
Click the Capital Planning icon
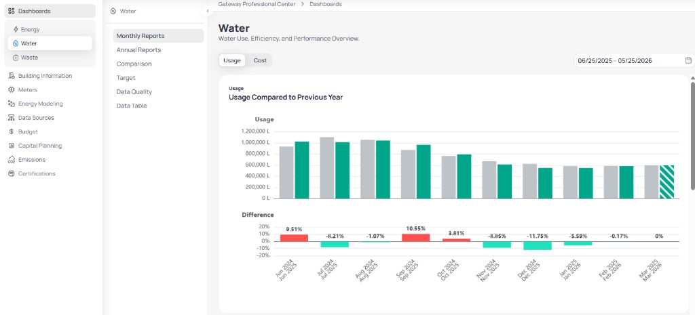[x=12, y=146]
